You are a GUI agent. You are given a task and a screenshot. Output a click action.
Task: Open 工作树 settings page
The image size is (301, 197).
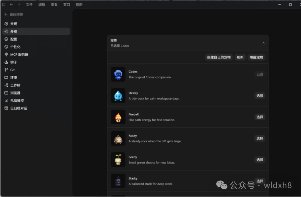click(36, 85)
